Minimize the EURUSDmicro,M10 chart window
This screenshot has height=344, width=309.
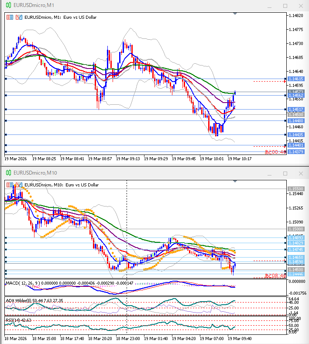[269, 173]
